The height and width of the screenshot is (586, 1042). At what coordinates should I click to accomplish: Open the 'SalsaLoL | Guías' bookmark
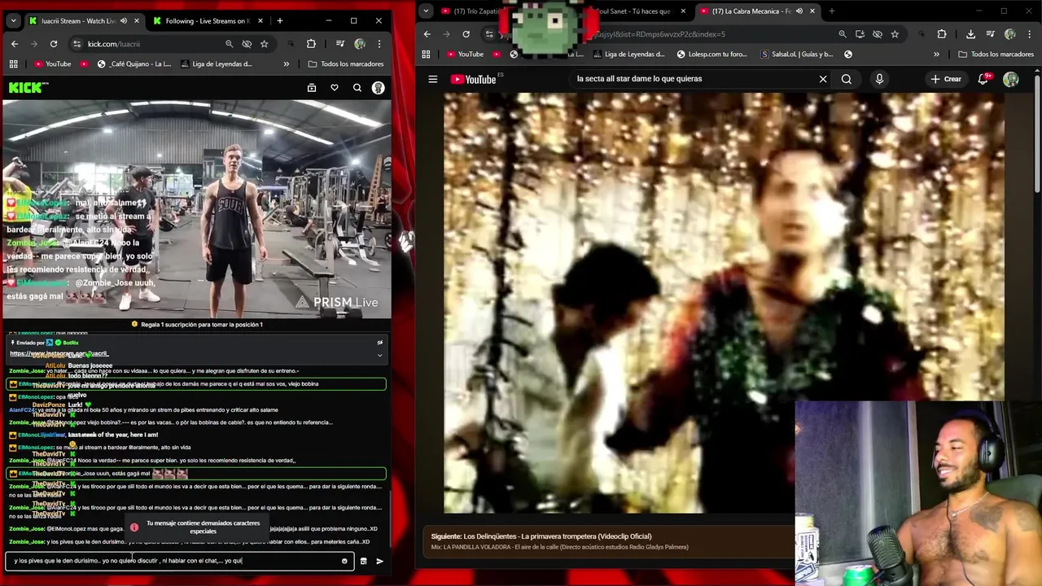pos(796,55)
